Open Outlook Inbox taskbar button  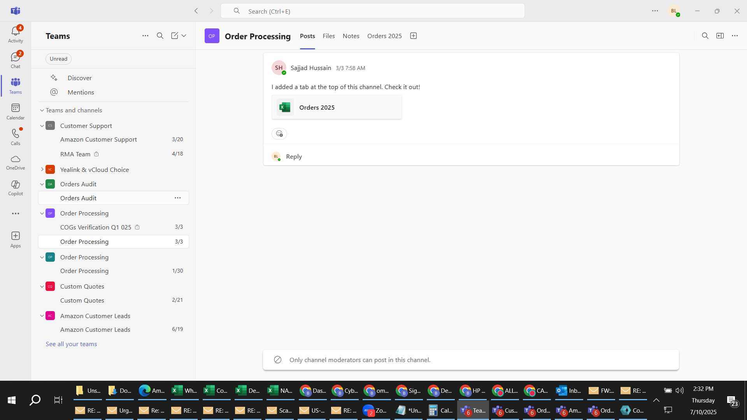[569, 391]
